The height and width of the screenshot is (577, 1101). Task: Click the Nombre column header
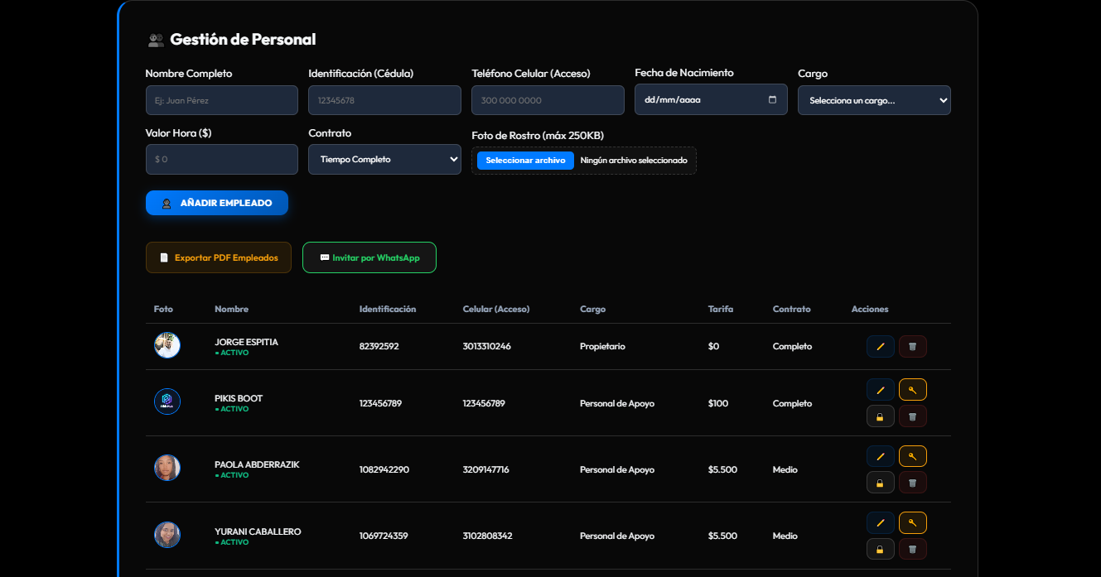tap(231, 310)
